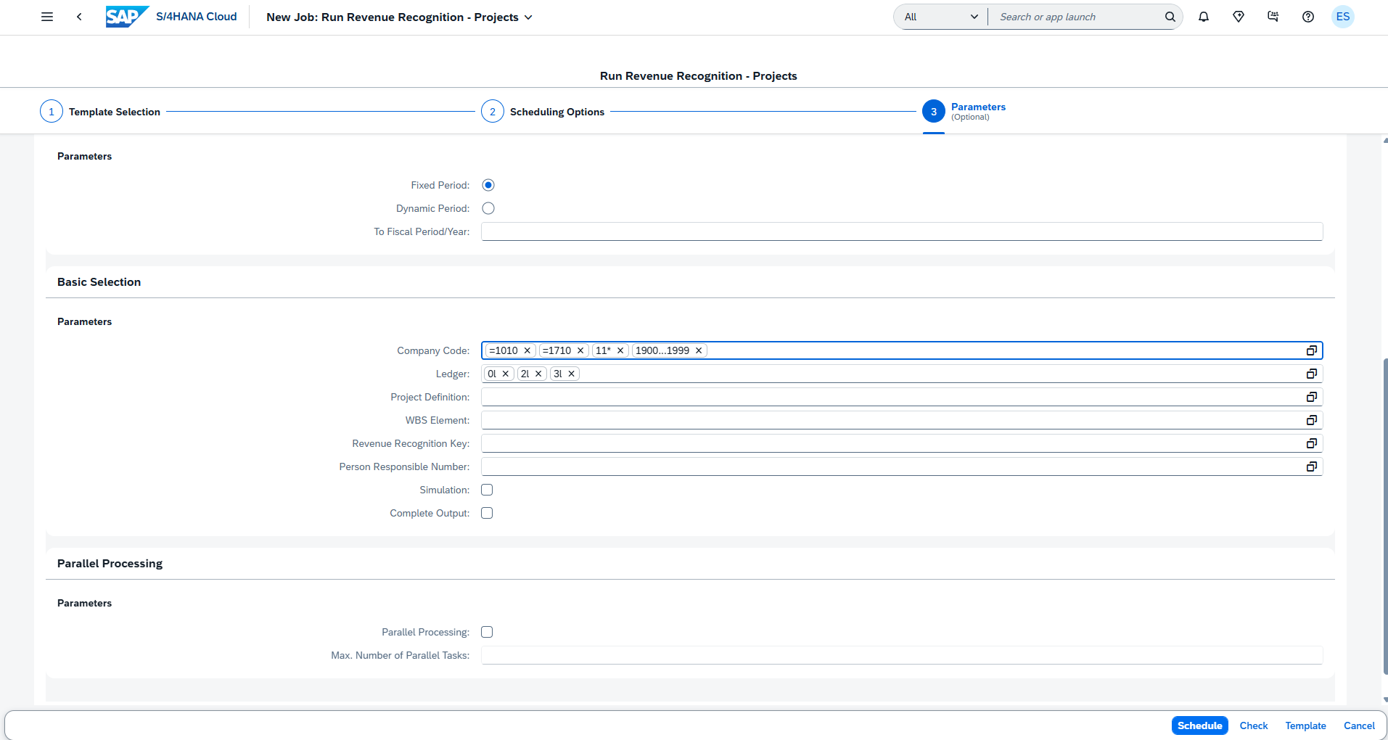This screenshot has width=1388, height=740.
Task: Open value help for WBS Element
Action: (1312, 420)
